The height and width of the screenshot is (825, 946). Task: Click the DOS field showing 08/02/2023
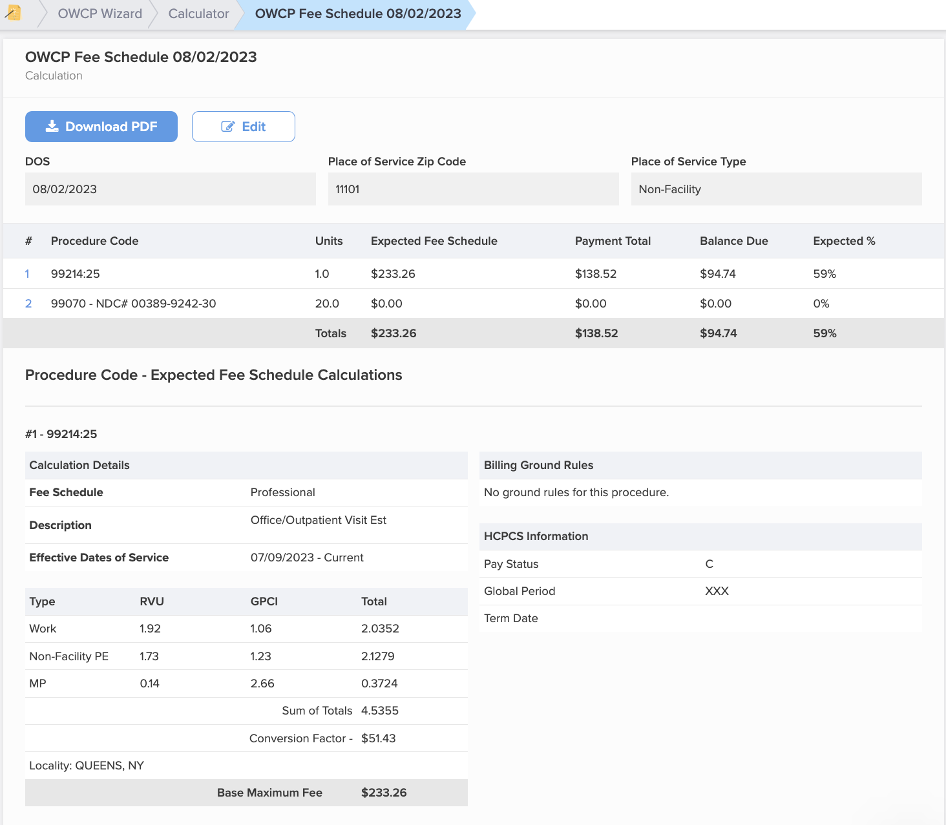170,189
